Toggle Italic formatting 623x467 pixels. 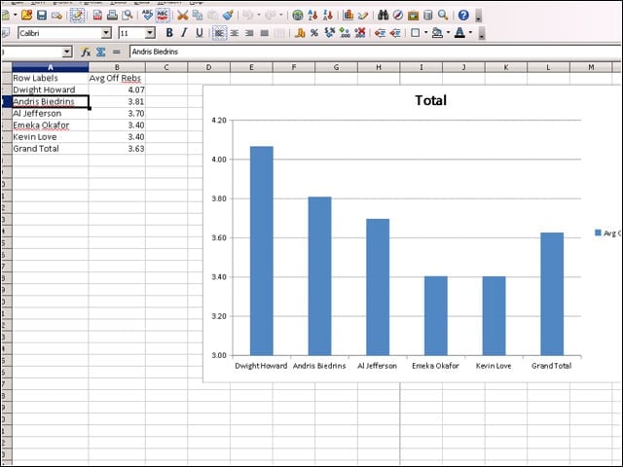(x=184, y=33)
